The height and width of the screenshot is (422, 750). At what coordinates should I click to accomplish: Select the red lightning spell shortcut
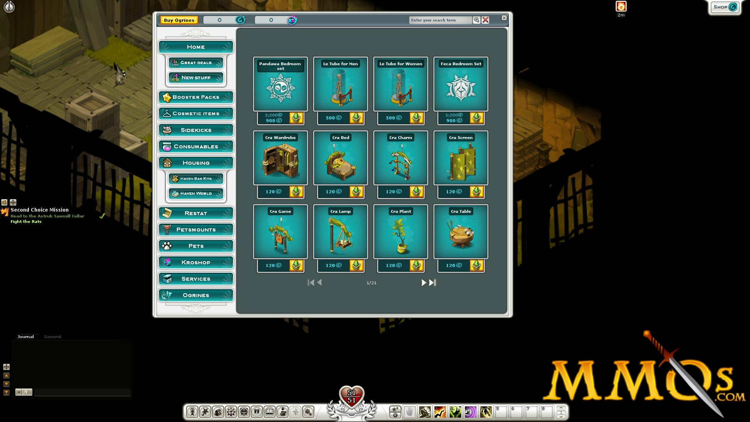click(440, 412)
